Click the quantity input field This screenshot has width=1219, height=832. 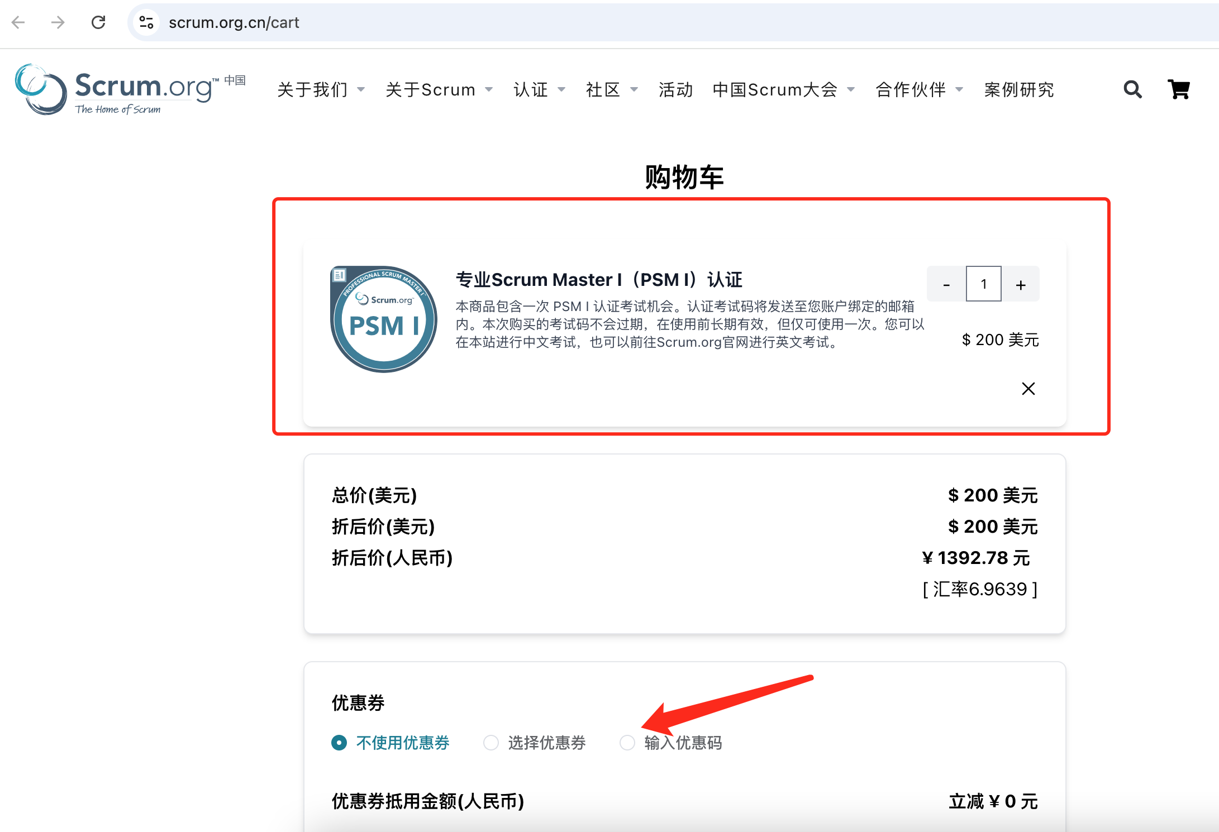click(983, 285)
